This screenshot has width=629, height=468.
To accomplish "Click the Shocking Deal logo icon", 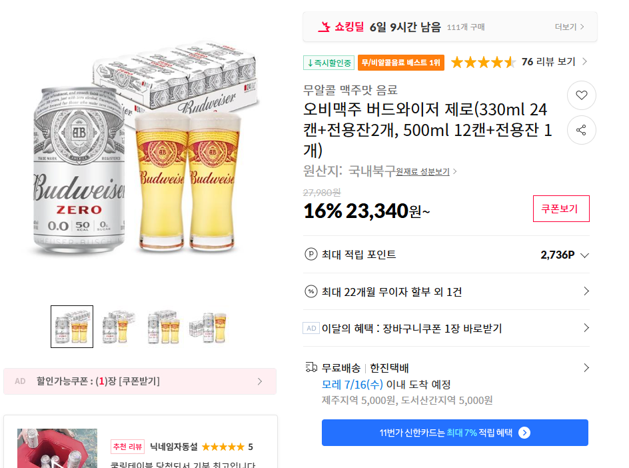I will [324, 27].
